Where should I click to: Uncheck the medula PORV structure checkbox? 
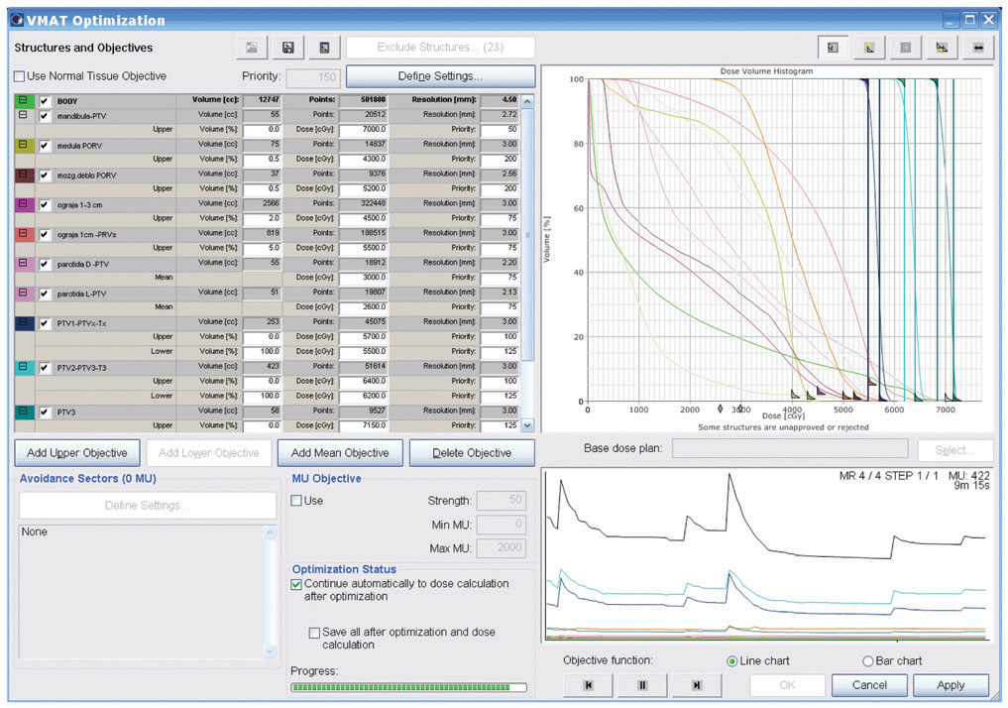tap(45, 146)
